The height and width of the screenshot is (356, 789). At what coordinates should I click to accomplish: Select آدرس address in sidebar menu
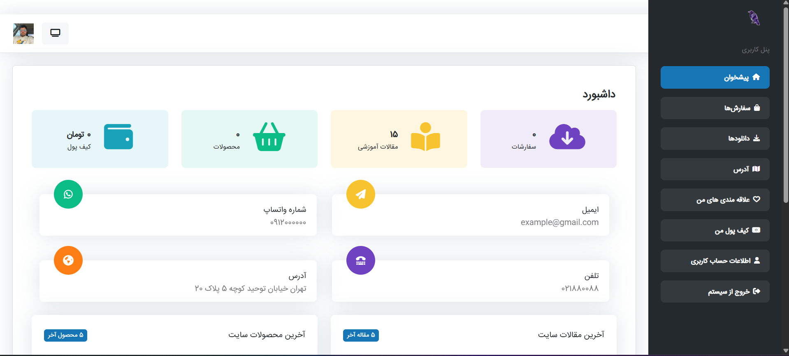[715, 169]
